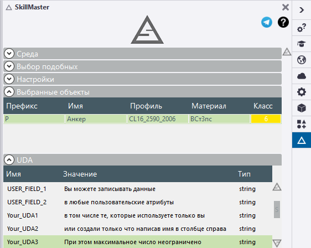This screenshot has width=311, height=248.
Task: Select the Your_UDA3 row
Action: pyautogui.click(x=138, y=242)
